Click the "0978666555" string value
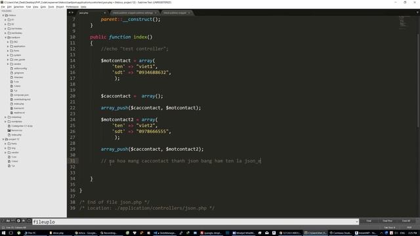 [152, 131]
